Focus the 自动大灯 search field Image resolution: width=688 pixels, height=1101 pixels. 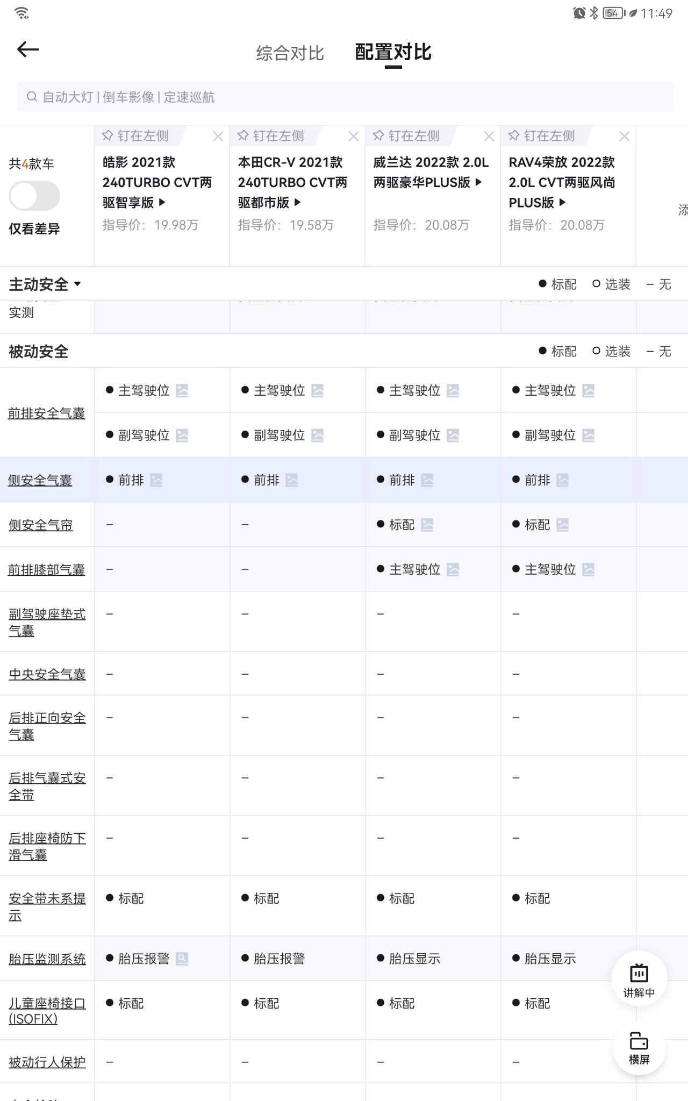345,97
